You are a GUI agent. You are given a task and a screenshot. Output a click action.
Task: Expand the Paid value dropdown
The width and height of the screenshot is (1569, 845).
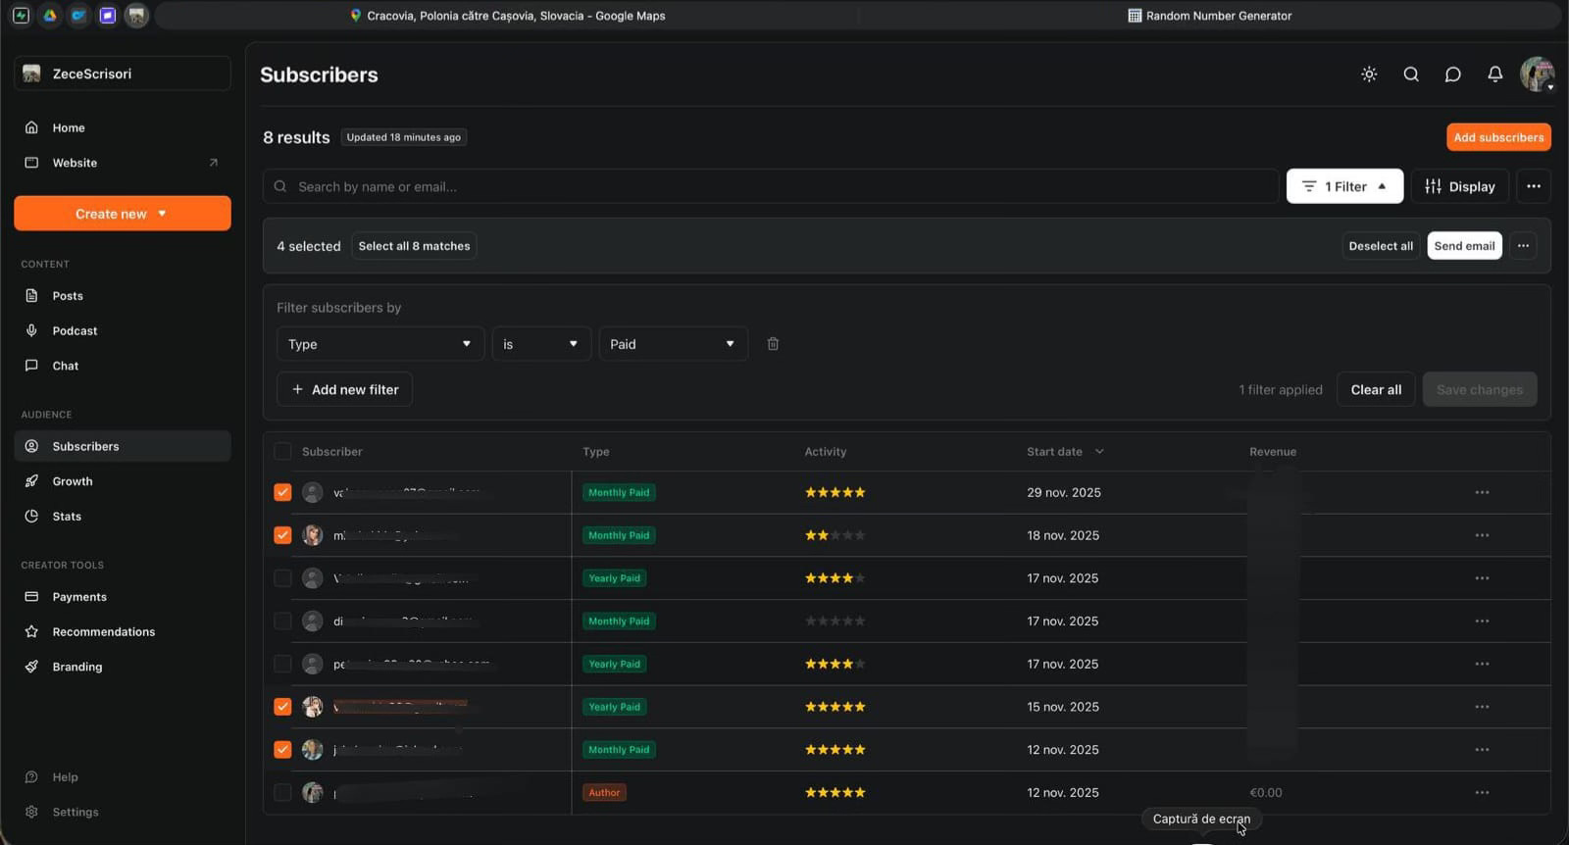tap(673, 344)
